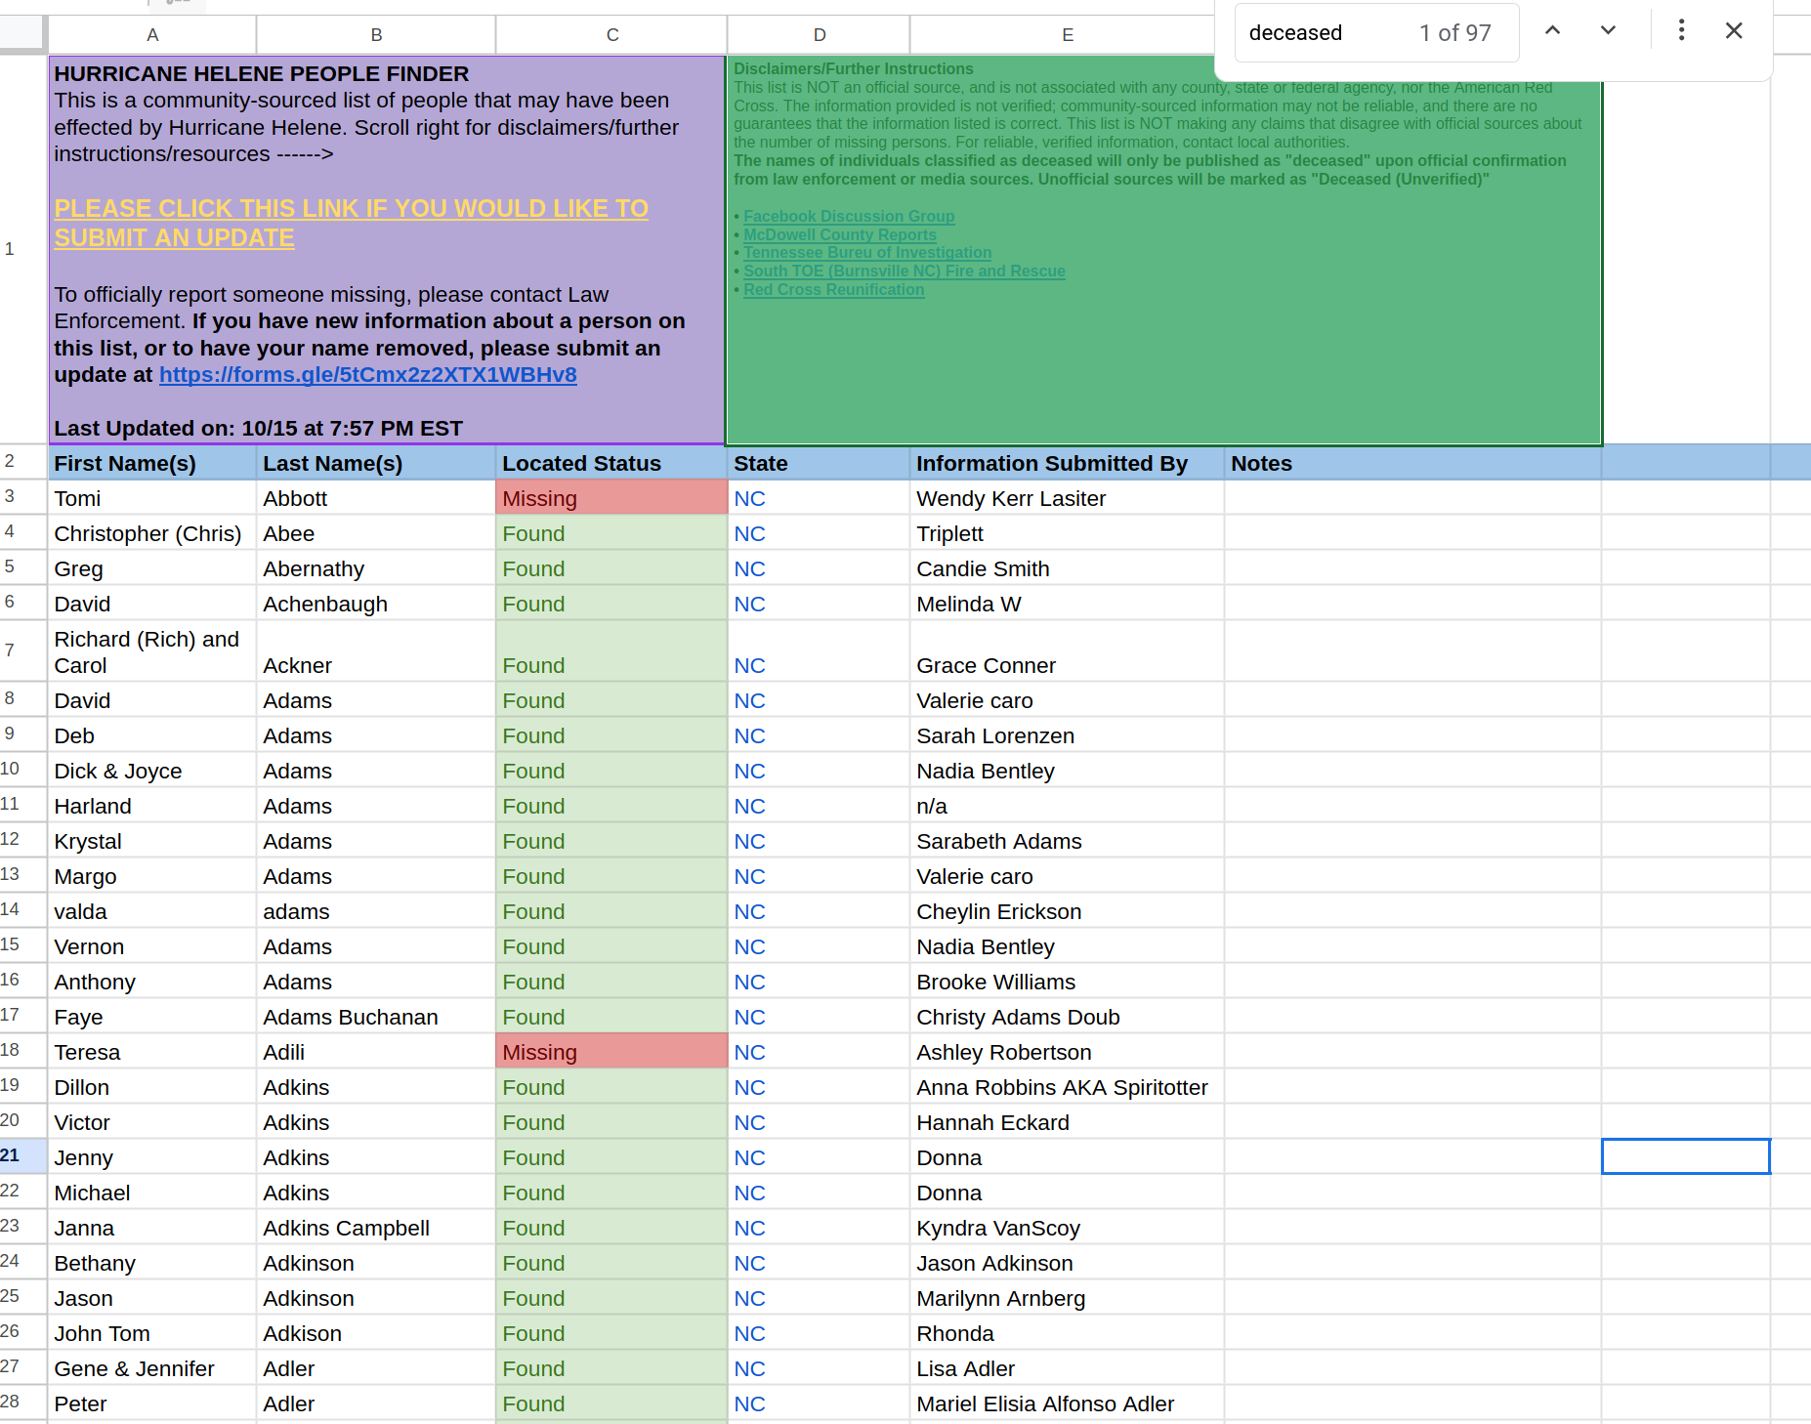Click the 'Abernathy' last name cell
The height and width of the screenshot is (1424, 1811).
pos(376,568)
